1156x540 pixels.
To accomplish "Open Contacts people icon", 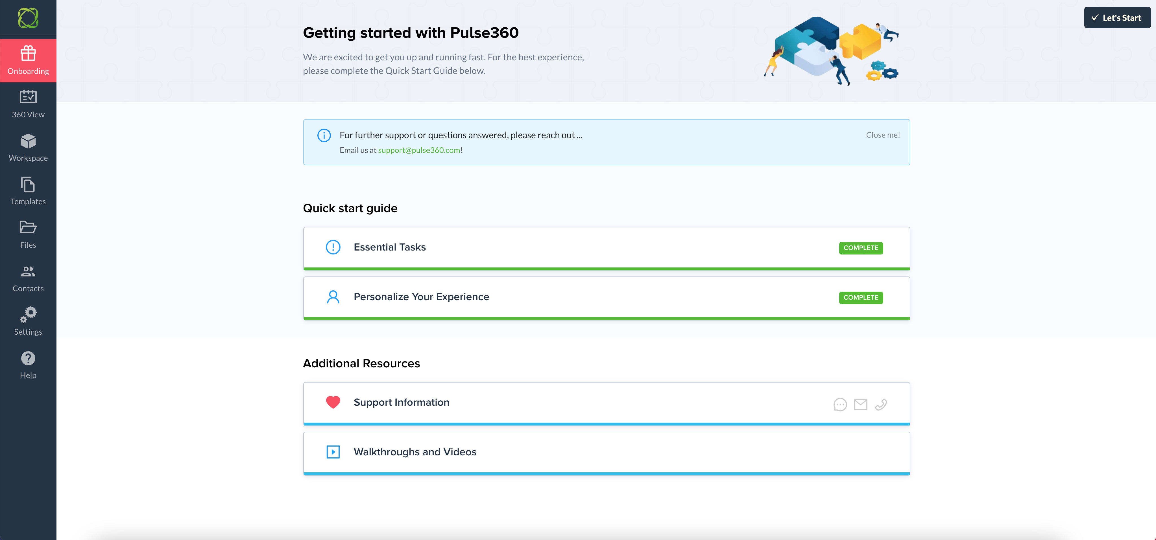I will click(28, 271).
